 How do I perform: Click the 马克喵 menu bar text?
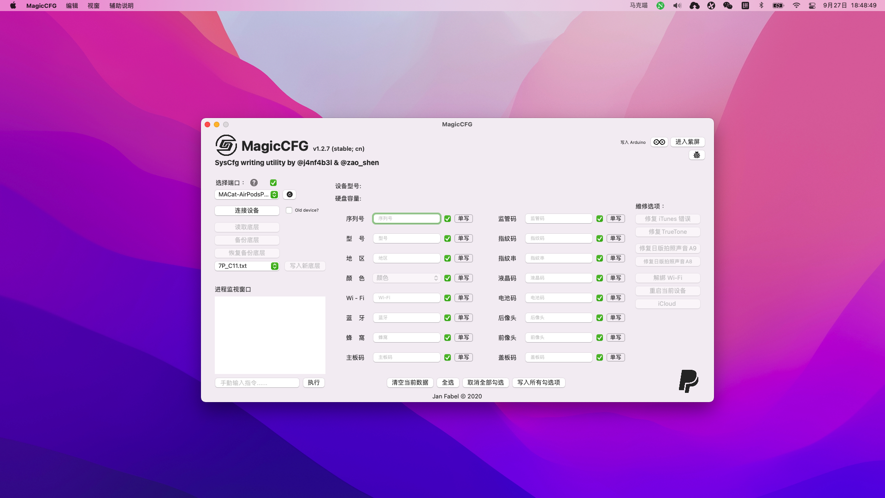tap(639, 6)
